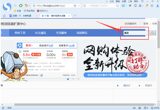Select 社交通讯 category

pyautogui.click(x=41, y=33)
